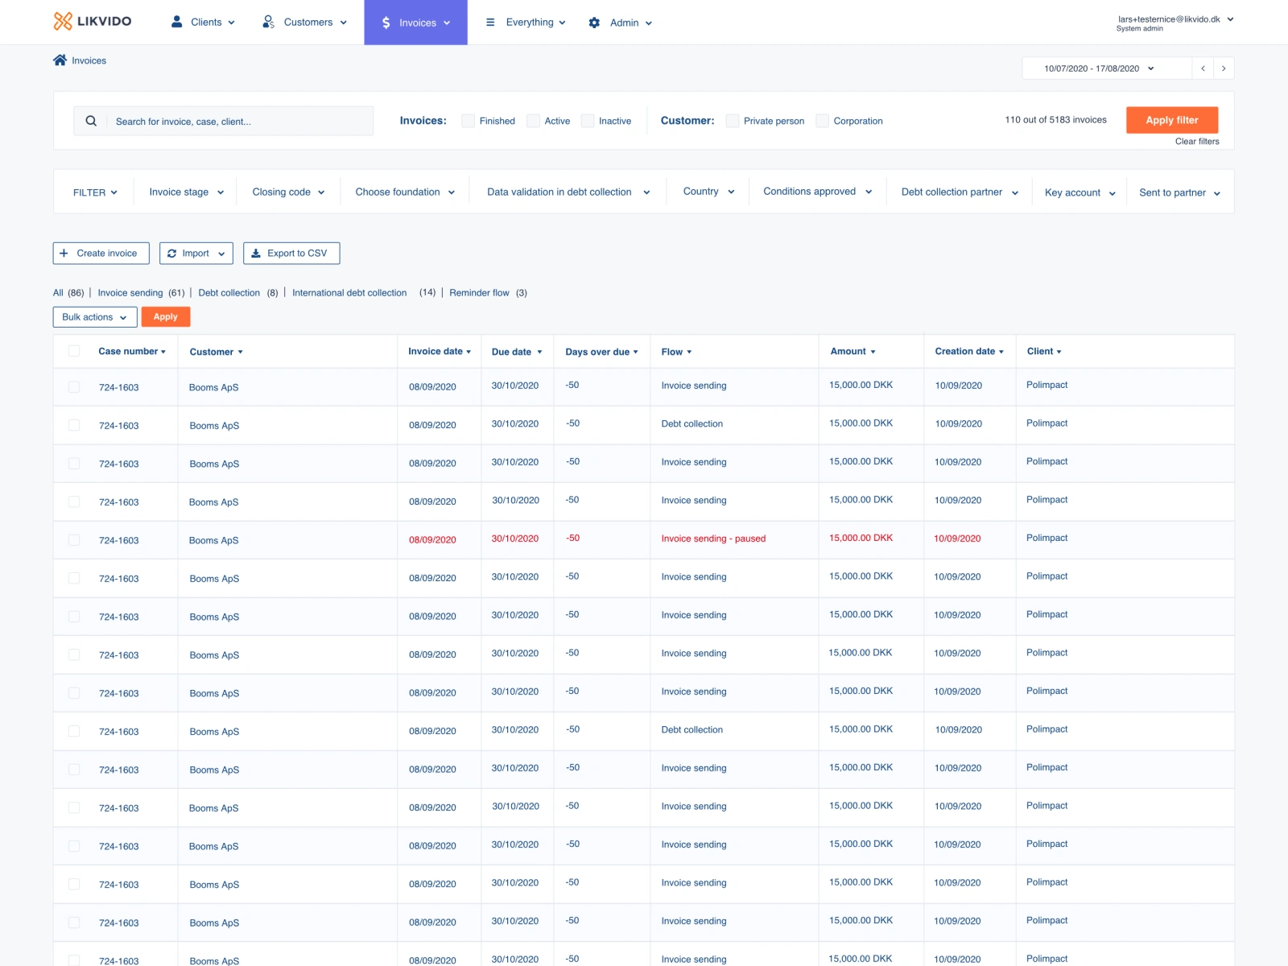Switch to the All (86) tab

click(x=68, y=293)
